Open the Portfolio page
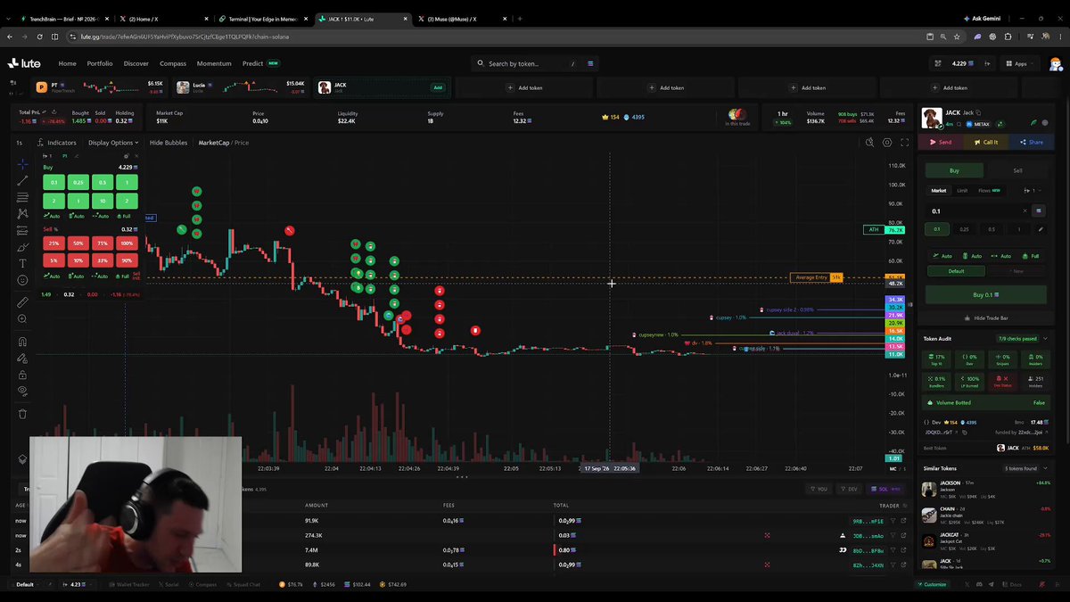The width and height of the screenshot is (1070, 602). [x=100, y=63]
